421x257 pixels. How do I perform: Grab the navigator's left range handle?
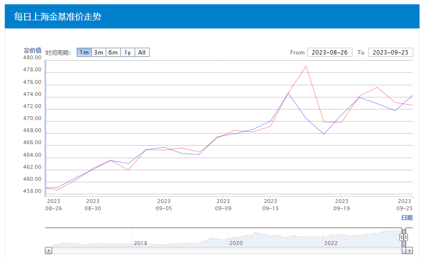(401, 237)
